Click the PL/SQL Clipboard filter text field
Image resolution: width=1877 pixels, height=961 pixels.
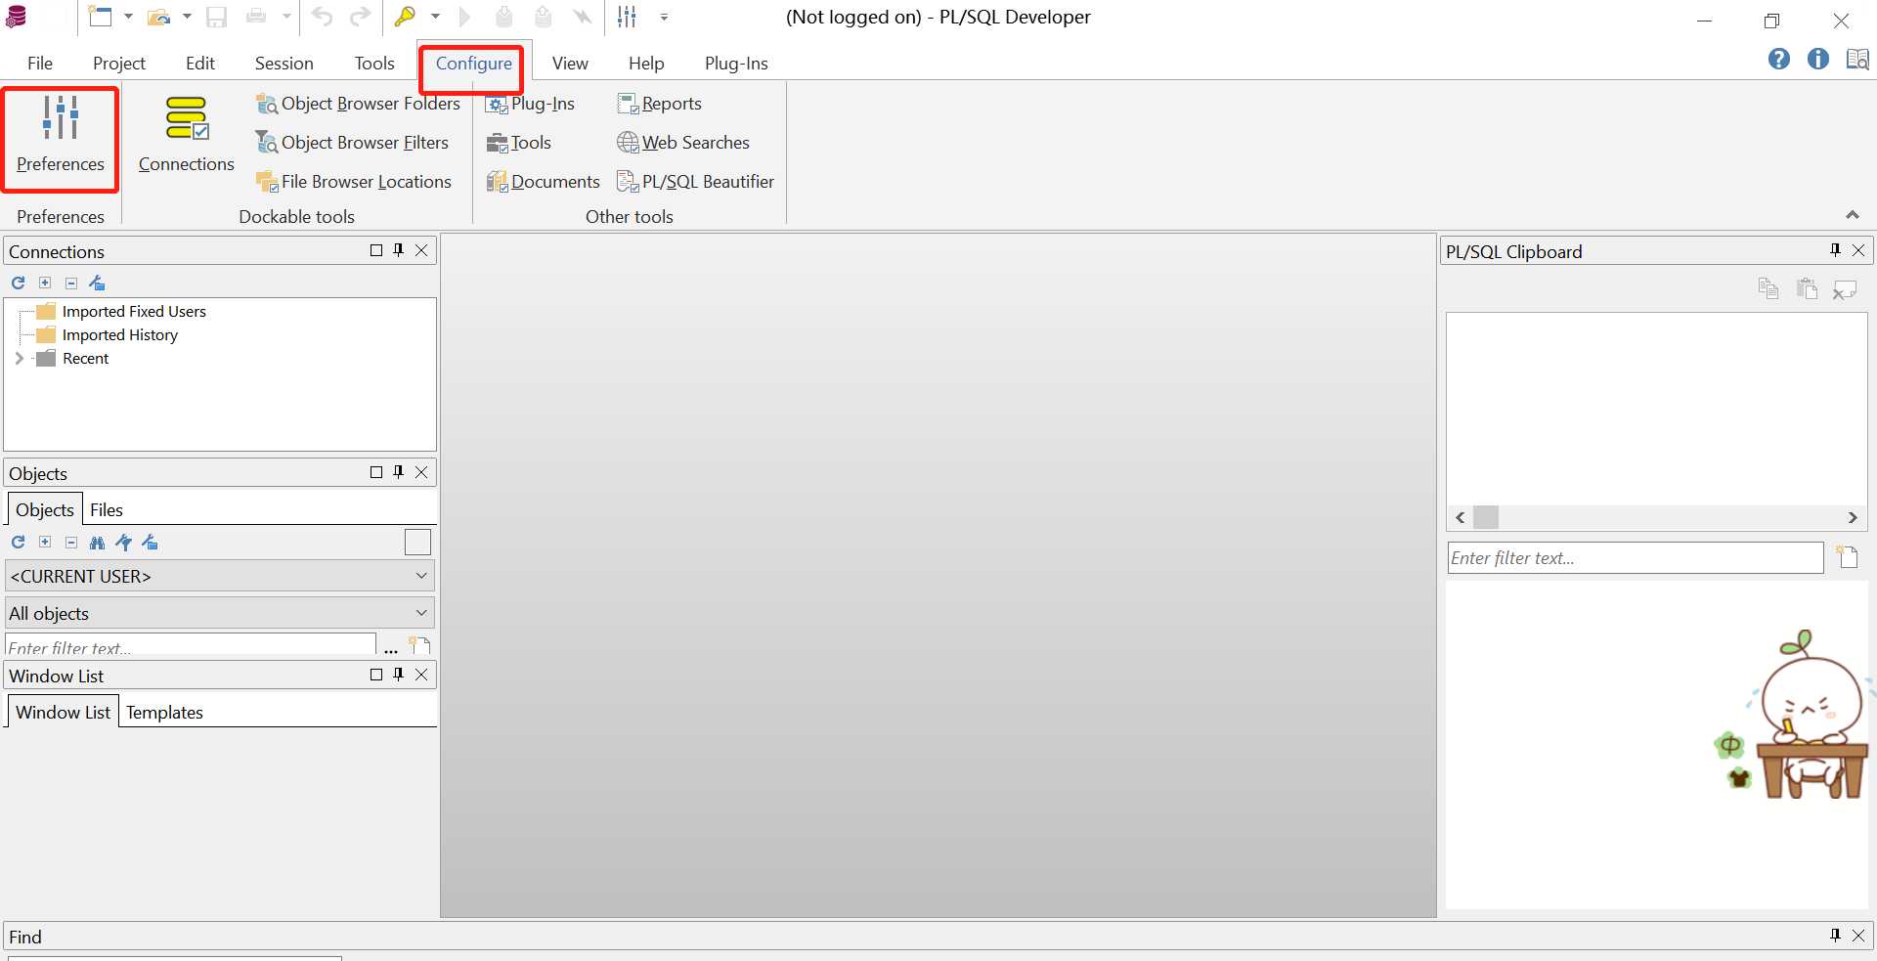pos(1636,558)
